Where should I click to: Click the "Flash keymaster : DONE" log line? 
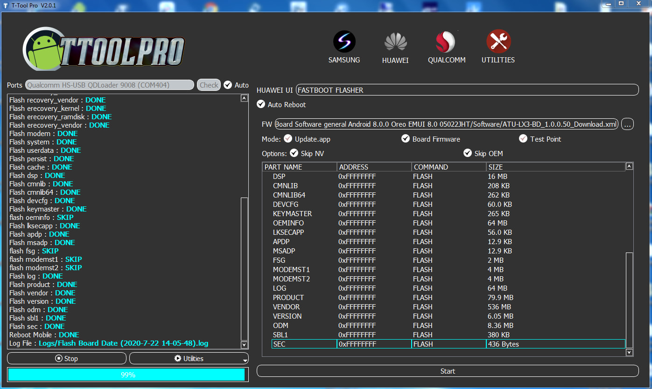[x=48, y=209]
